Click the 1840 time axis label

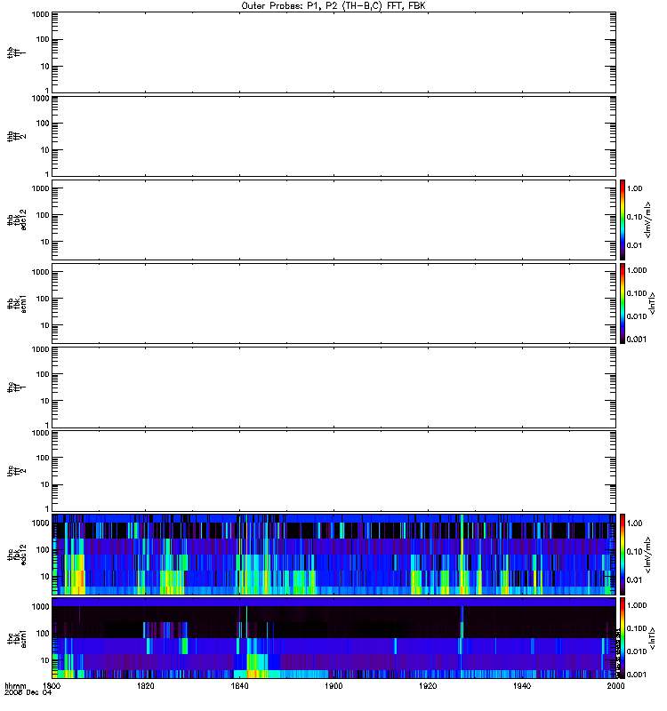[x=239, y=685]
